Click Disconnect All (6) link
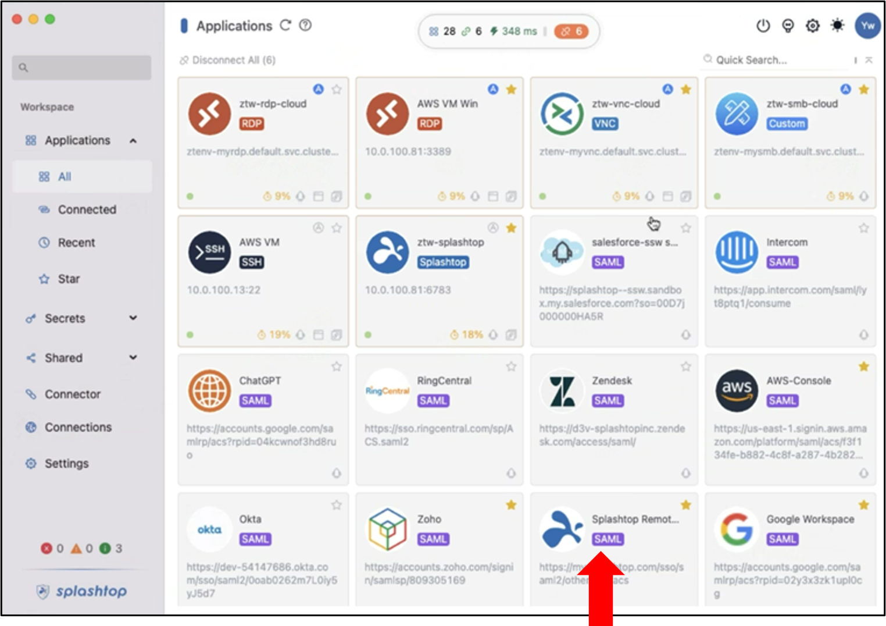The image size is (886, 626). pyautogui.click(x=228, y=60)
